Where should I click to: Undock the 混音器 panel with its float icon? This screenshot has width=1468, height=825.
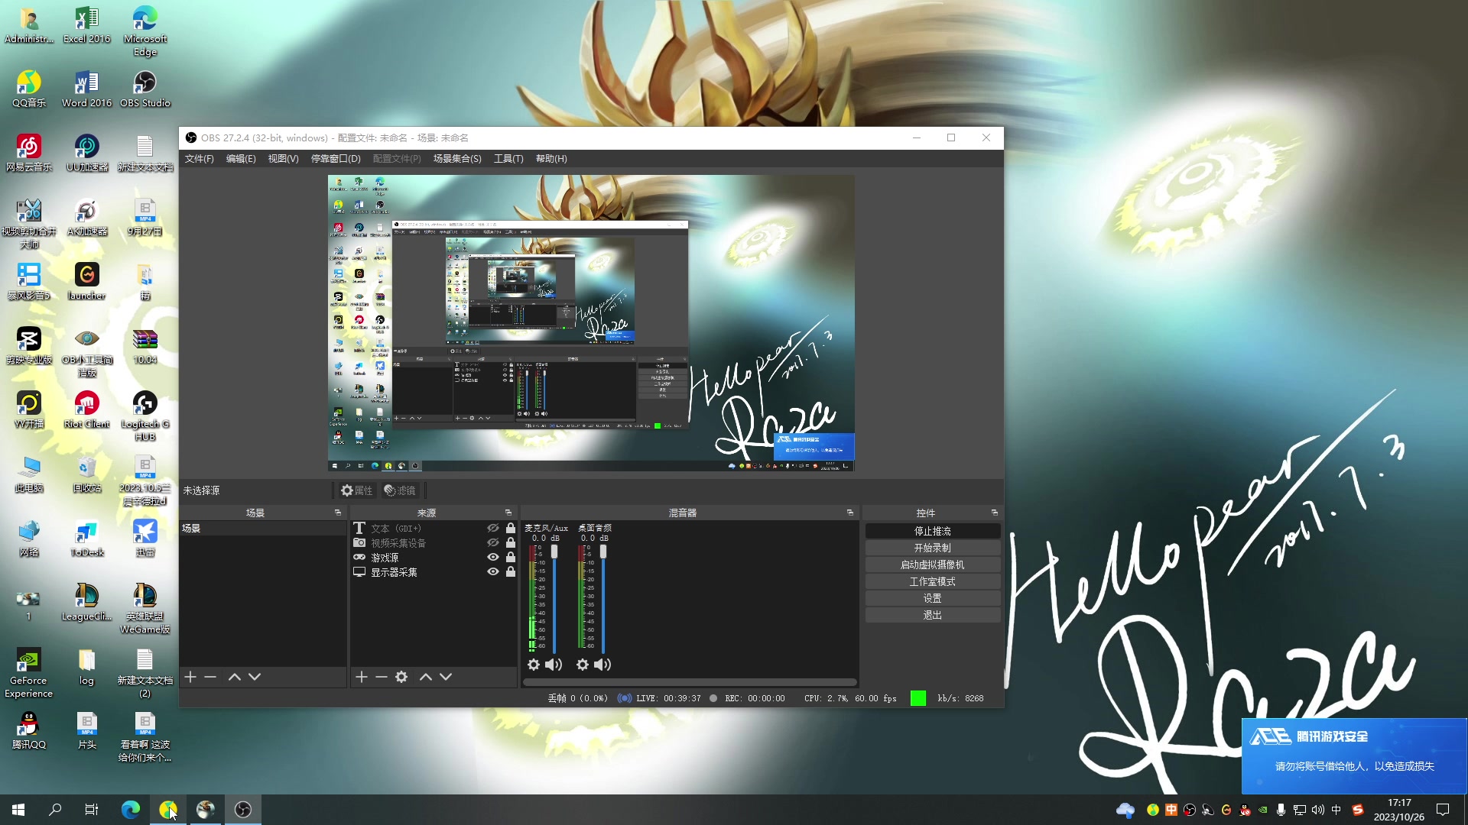pyautogui.click(x=850, y=513)
